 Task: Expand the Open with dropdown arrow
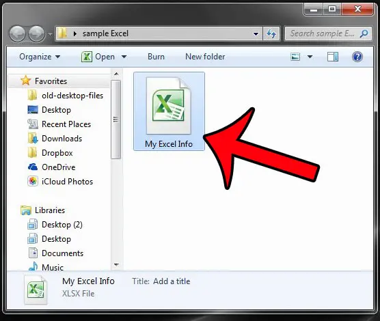click(124, 57)
